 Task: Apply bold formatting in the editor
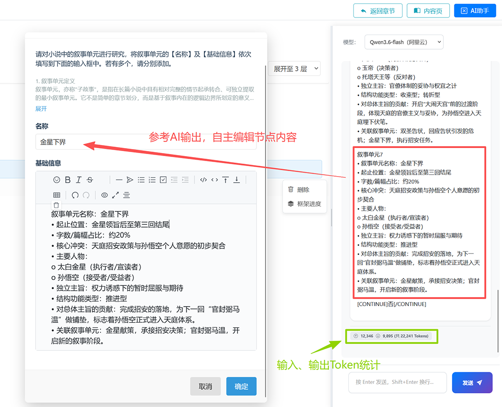pyautogui.click(x=68, y=180)
